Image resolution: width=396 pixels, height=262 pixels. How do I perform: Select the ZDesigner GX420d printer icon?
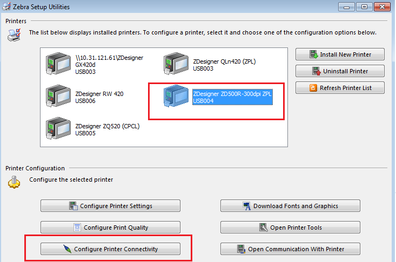point(58,65)
